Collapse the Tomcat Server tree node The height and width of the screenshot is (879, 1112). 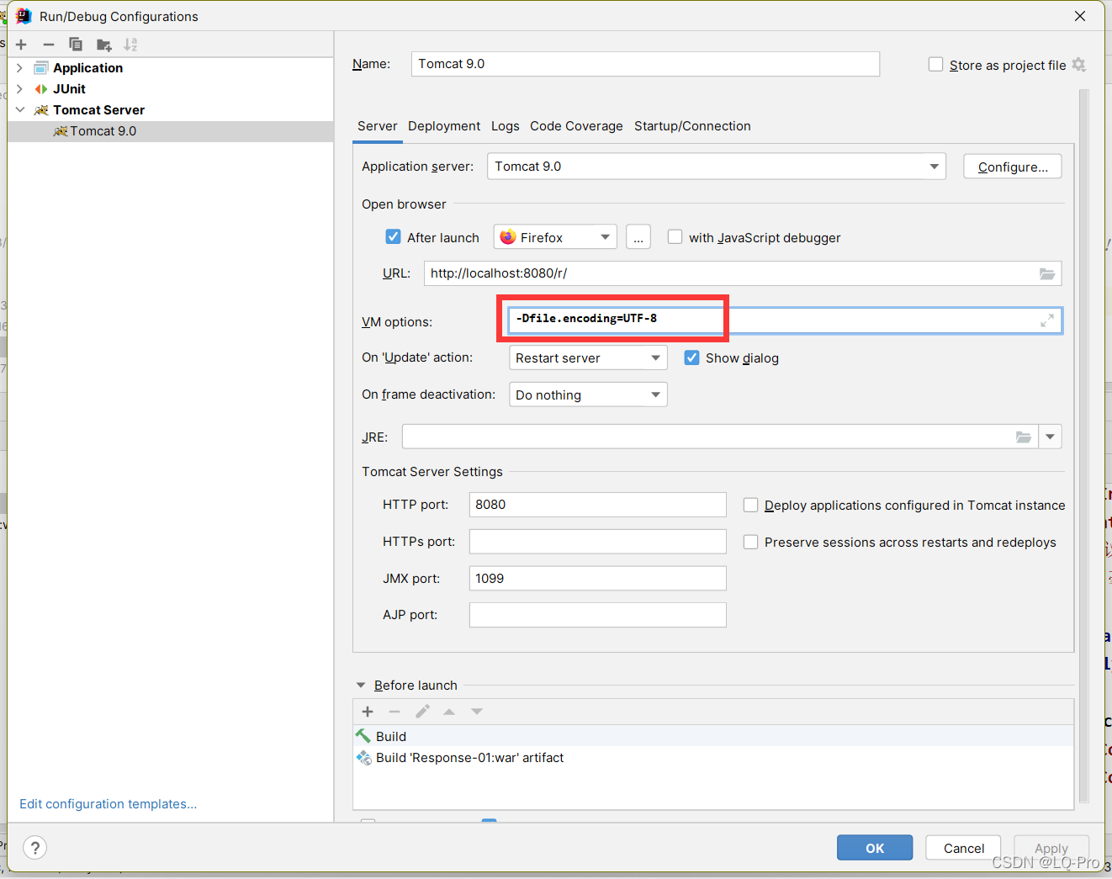(20, 110)
